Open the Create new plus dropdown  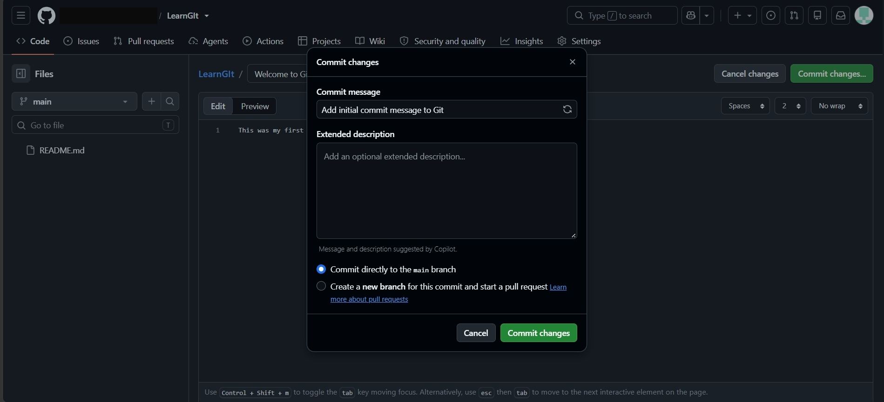click(742, 15)
